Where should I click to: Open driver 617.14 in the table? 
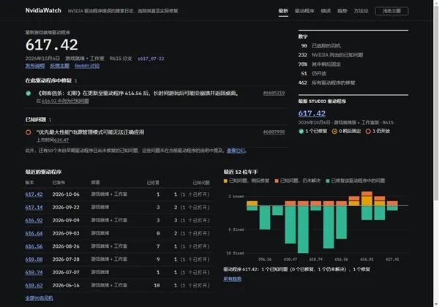tap(34, 207)
